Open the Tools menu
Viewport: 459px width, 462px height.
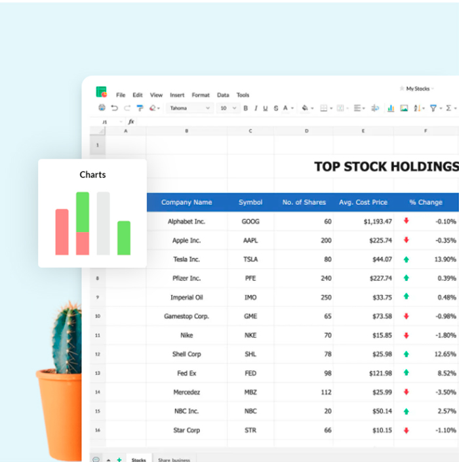click(243, 95)
